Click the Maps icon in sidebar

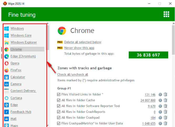coord(7,125)
